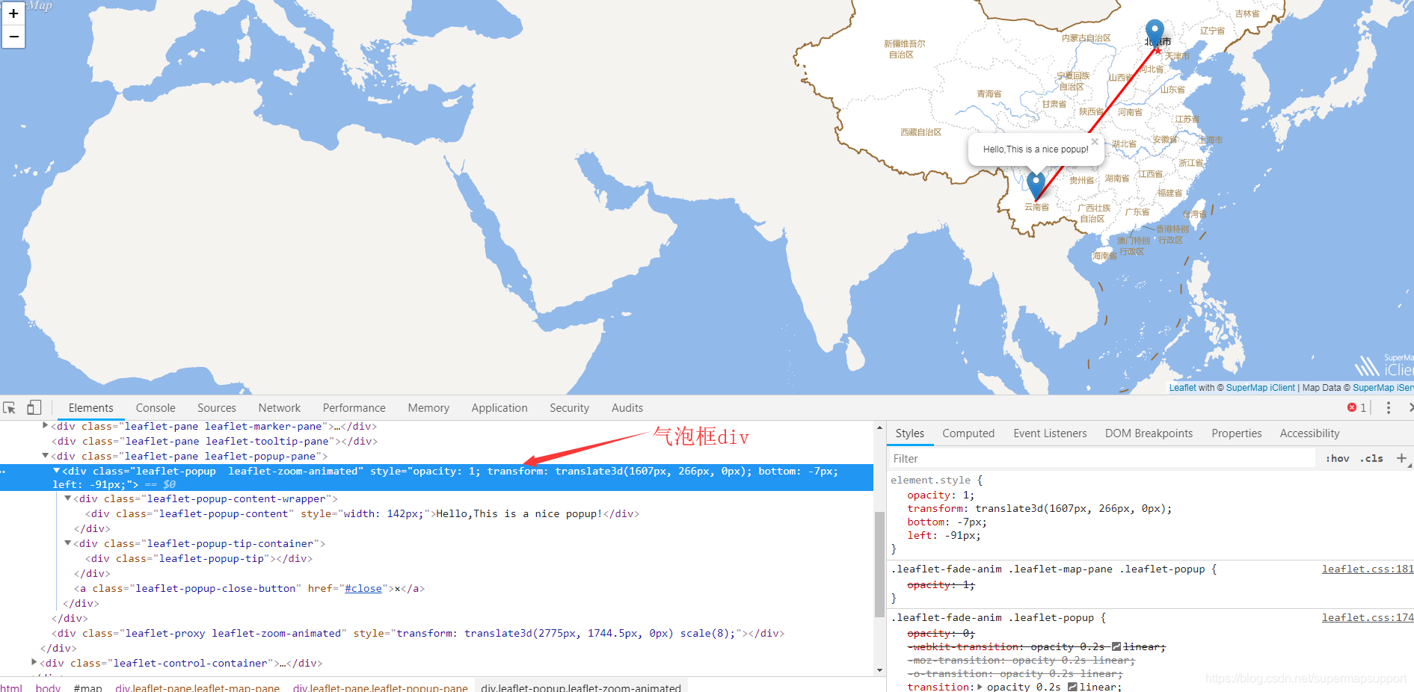Activate the DevTools inspect element picker
The image size is (1414, 692).
(10, 407)
